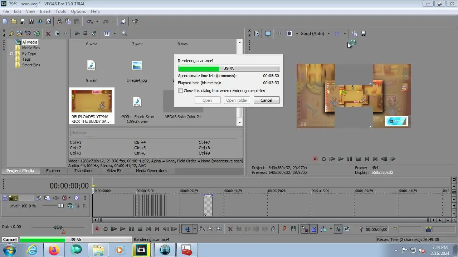Click the Add tags input field
The width and height of the screenshot is (458, 257).
click(155, 133)
